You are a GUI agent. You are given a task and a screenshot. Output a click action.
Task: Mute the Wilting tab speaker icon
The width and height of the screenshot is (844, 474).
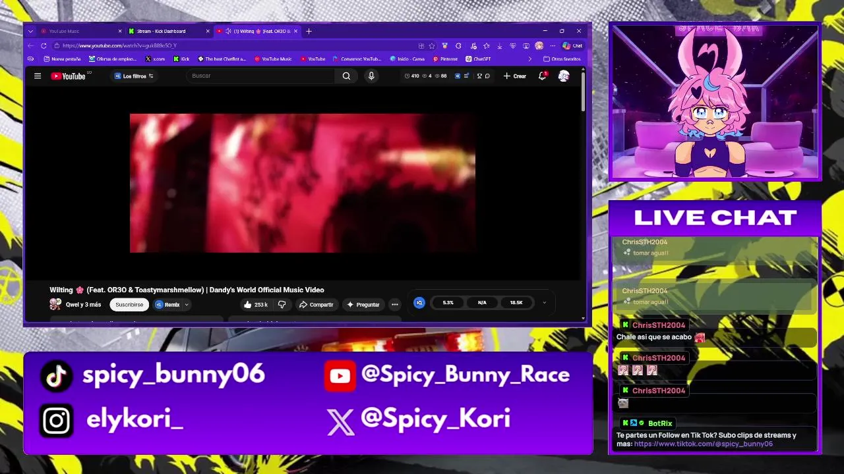tap(228, 31)
